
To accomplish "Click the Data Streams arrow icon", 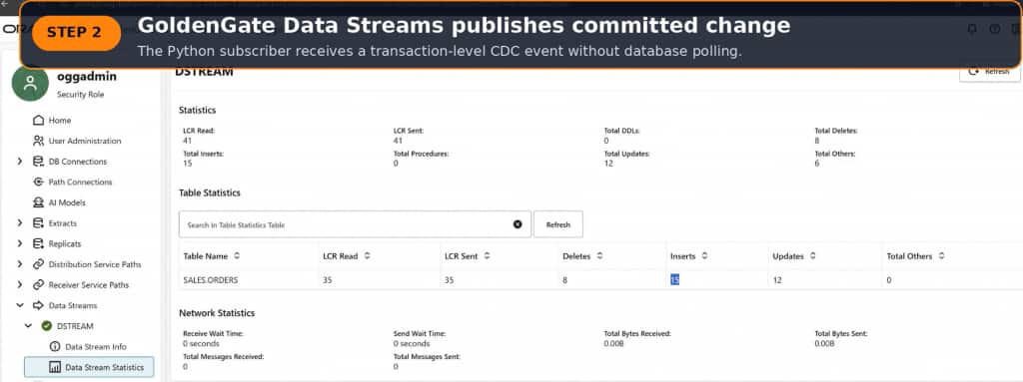I will pyautogui.click(x=39, y=306).
